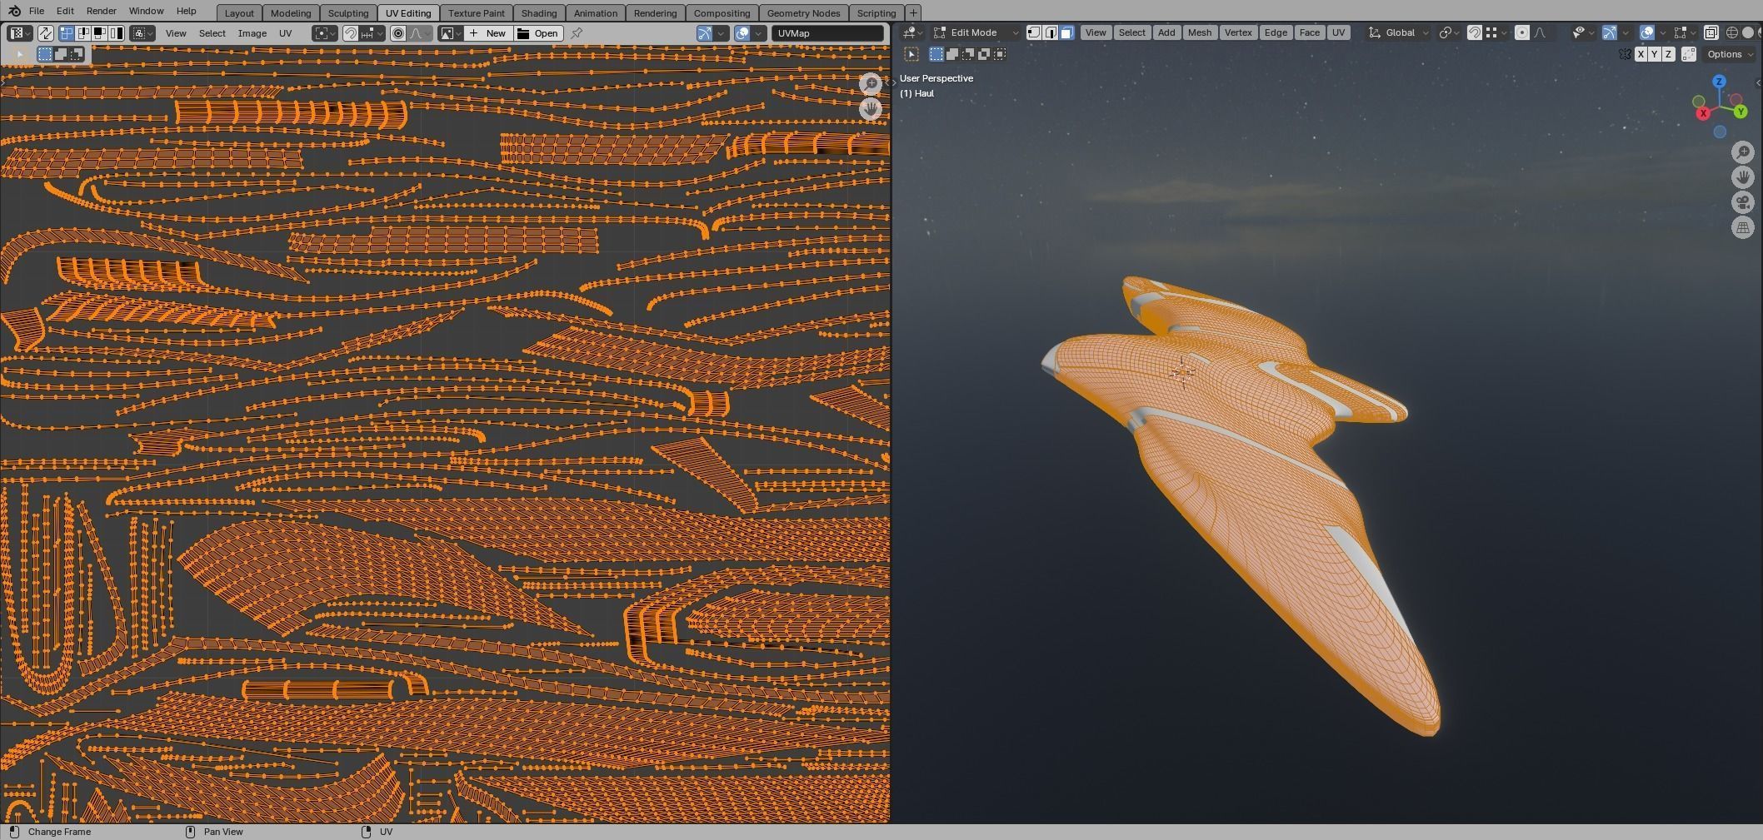
Task: Switch perspective/orthographic projection gizmo
Action: [x=1743, y=227]
